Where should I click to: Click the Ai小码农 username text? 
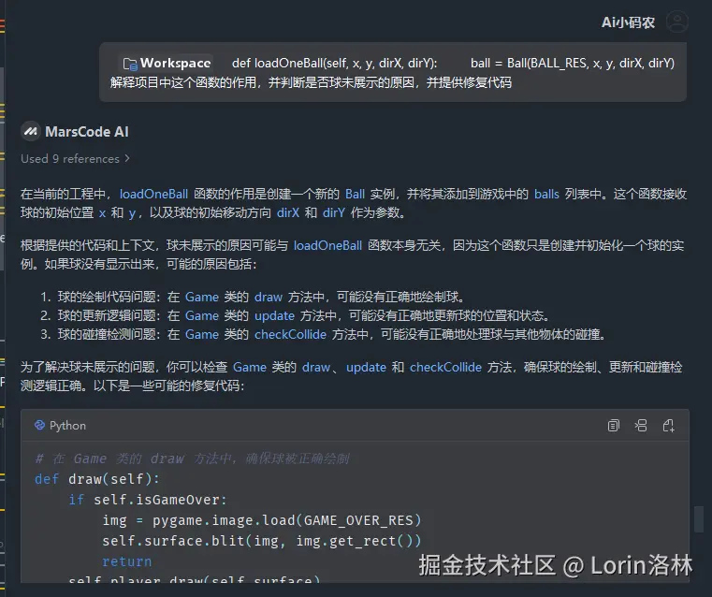point(628,22)
